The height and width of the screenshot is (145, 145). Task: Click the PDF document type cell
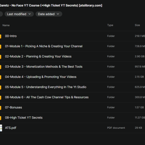coord(116,128)
